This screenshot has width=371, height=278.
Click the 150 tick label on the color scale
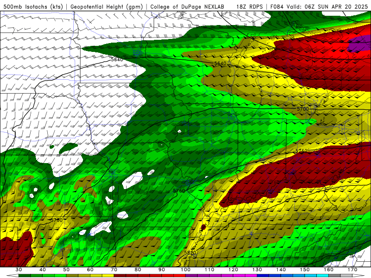[x=305, y=270]
